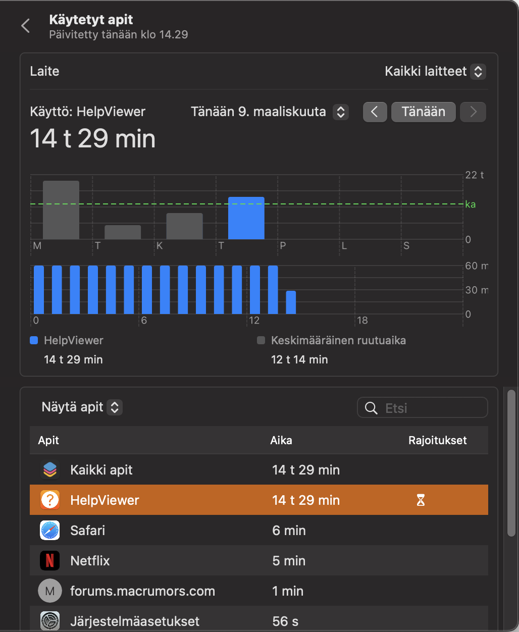
Task: Click the search magnifying glass icon
Action: pyautogui.click(x=371, y=408)
